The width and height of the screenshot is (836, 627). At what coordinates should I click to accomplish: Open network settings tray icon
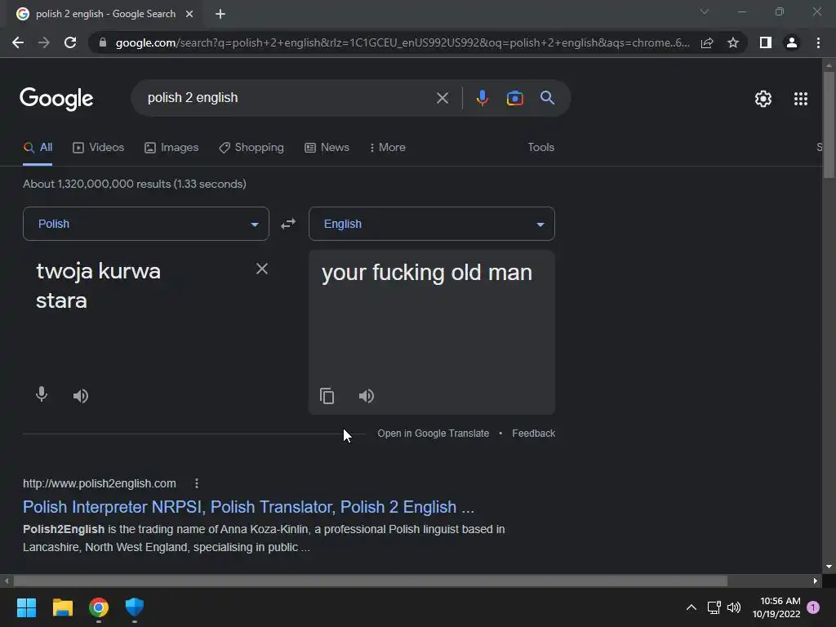point(714,607)
